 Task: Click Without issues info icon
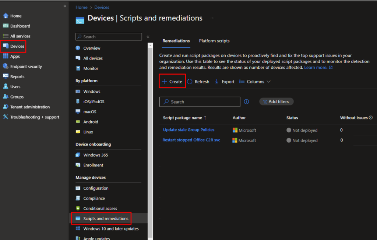(x=371, y=118)
